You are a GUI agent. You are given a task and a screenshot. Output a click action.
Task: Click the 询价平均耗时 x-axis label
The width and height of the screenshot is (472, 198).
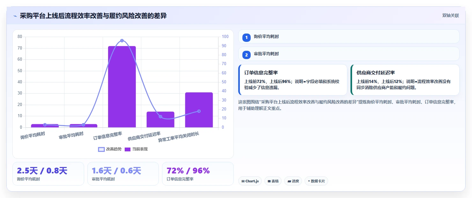(x=33, y=136)
